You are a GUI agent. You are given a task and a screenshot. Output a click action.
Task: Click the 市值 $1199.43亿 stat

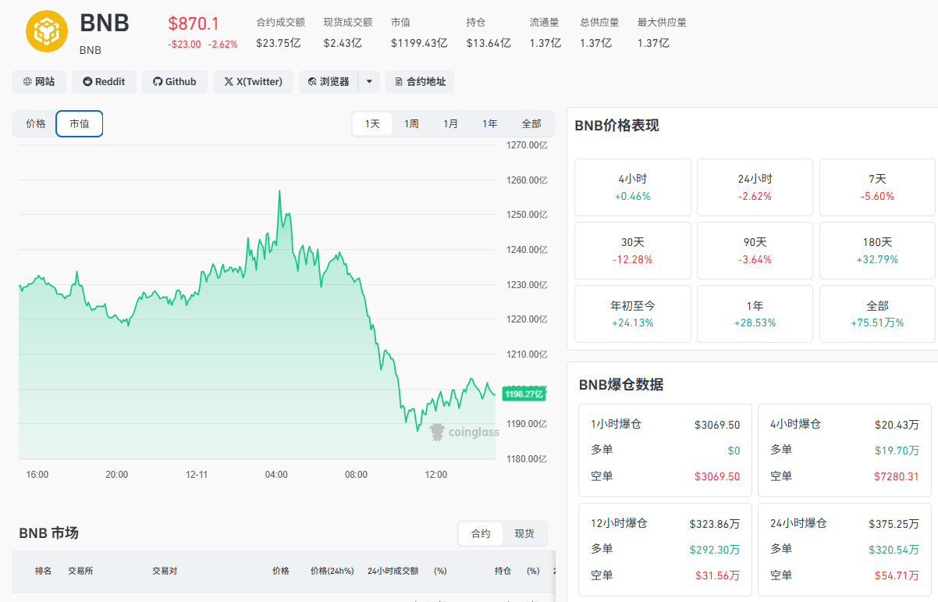tap(419, 33)
